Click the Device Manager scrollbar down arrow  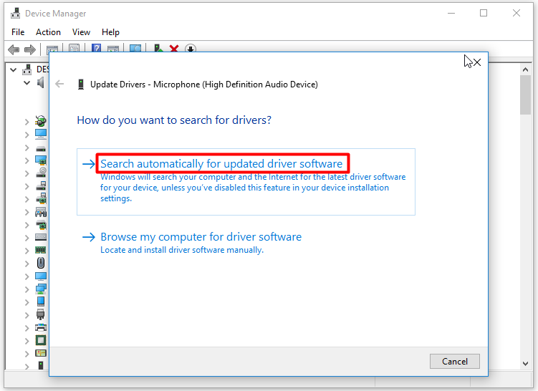[525, 364]
